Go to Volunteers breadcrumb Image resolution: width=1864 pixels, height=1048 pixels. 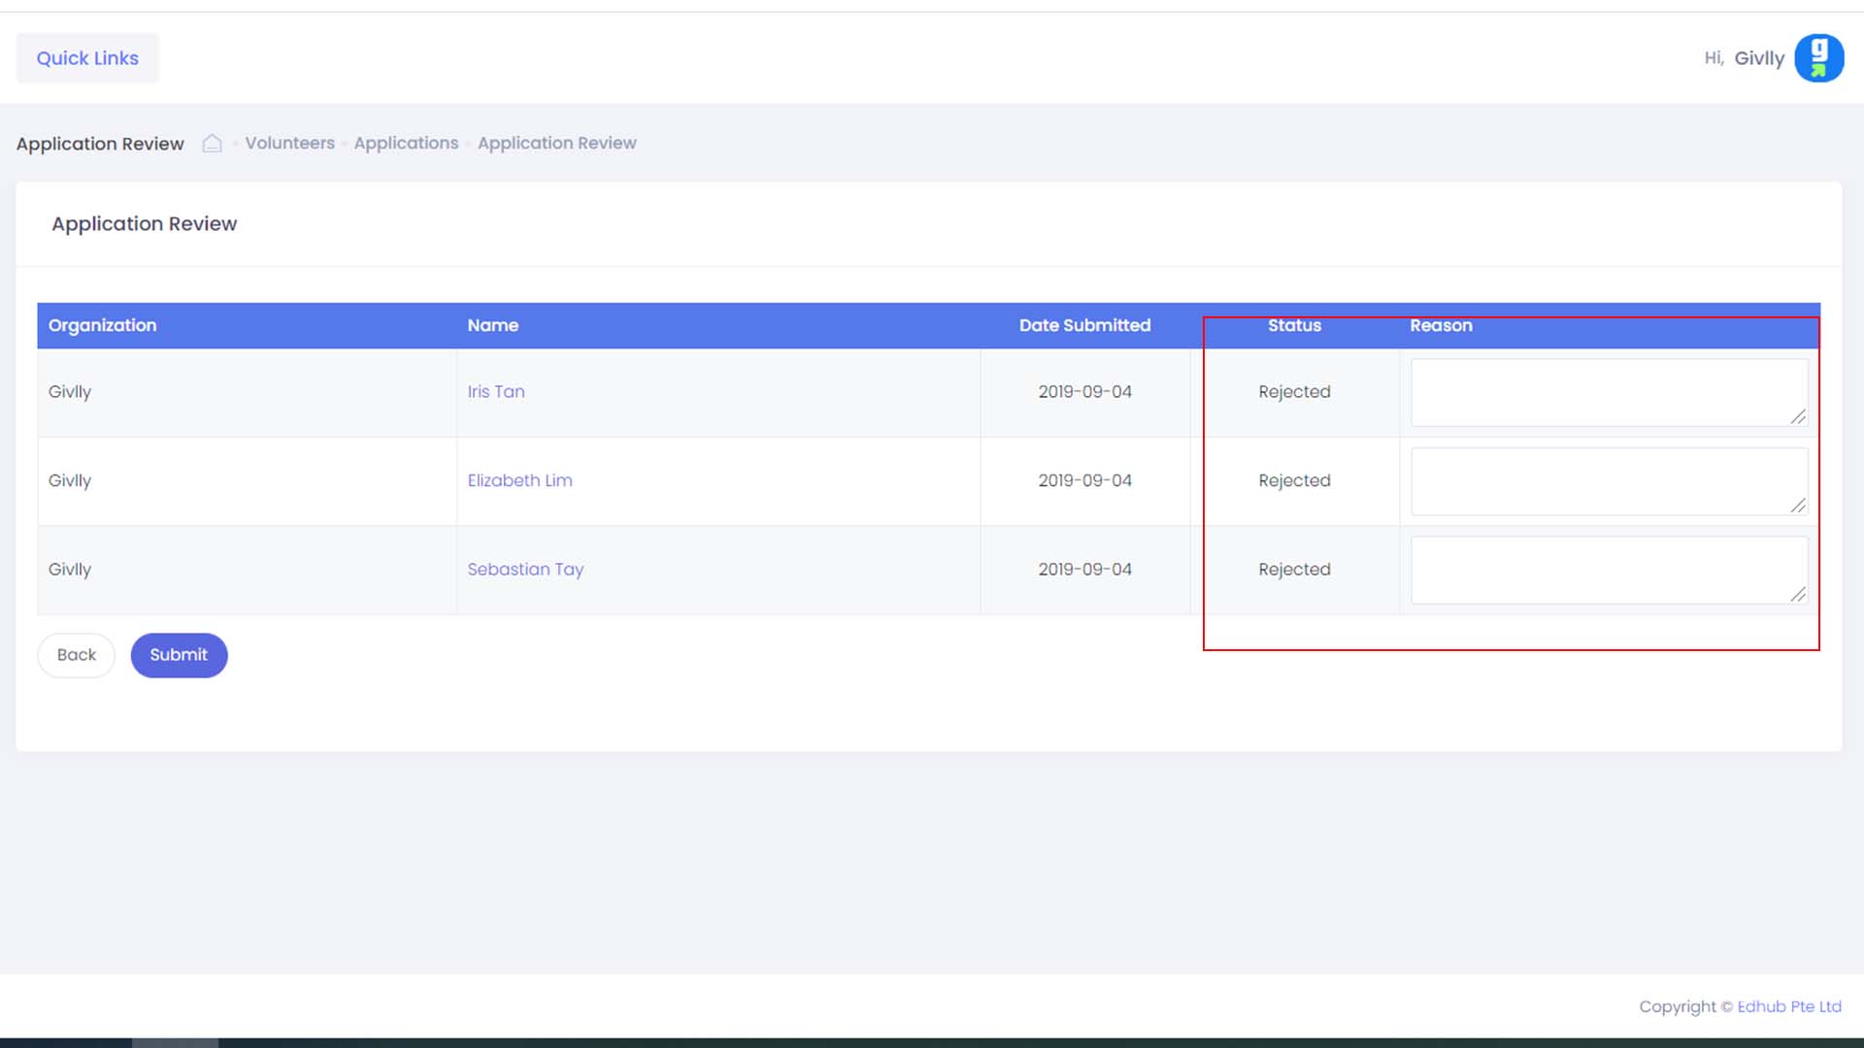tap(289, 144)
